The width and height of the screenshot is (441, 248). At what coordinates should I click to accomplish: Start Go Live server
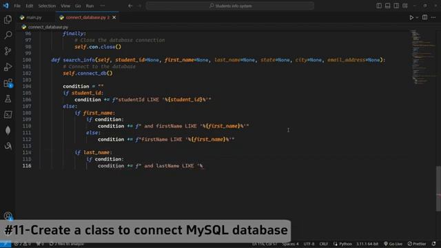coord(393,244)
